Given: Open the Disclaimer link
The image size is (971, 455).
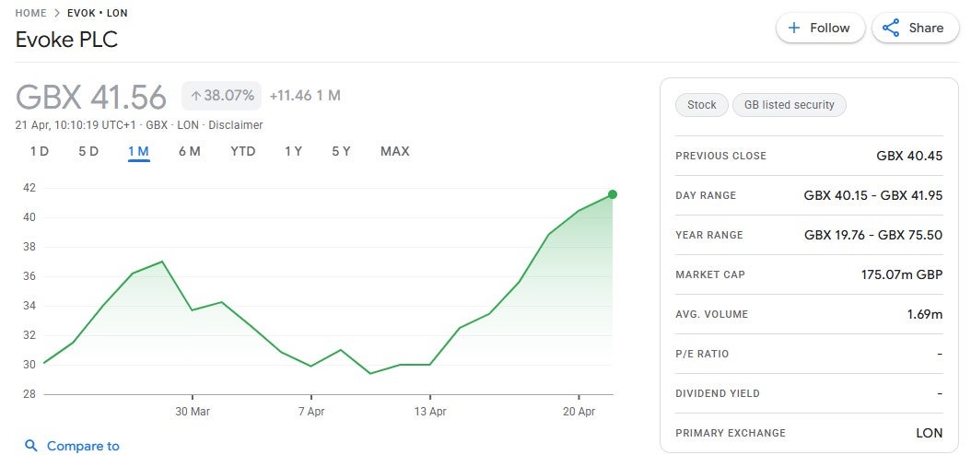Looking at the screenshot, I should pos(235,125).
